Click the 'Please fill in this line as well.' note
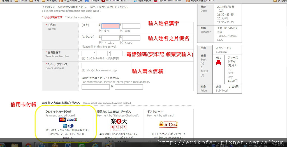The image size is (287, 147). (99, 47)
